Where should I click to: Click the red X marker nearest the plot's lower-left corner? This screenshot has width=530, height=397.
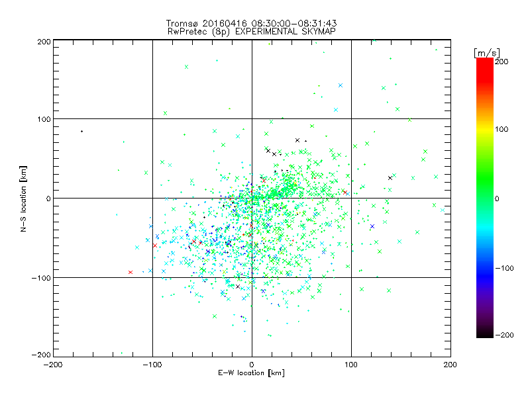pyautogui.click(x=131, y=272)
